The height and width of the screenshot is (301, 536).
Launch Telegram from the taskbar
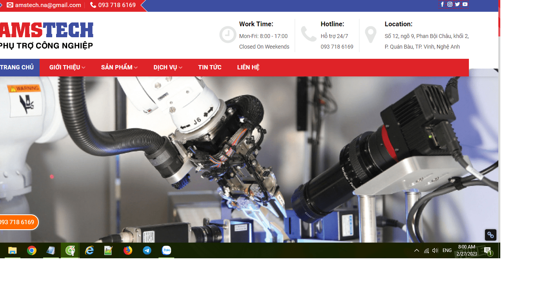coord(147,250)
